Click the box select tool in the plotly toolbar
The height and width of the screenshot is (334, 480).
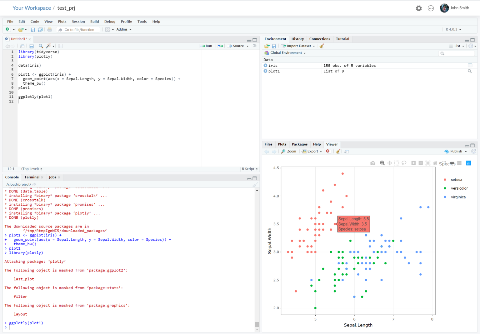[x=397, y=163]
